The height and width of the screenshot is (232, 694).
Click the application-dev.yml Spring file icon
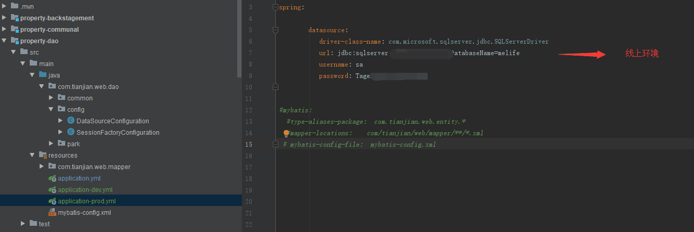[x=52, y=190]
